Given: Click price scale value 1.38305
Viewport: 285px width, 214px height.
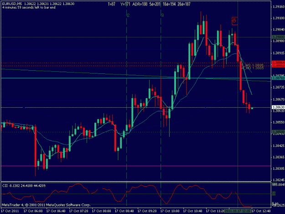Looking at the screenshot, I should coord(279,169).
